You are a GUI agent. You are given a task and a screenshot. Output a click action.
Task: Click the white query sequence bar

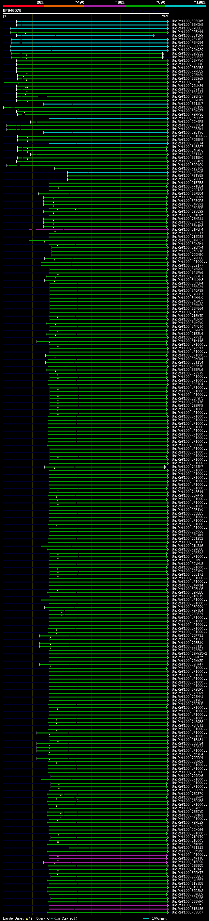click(x=86, y=13)
